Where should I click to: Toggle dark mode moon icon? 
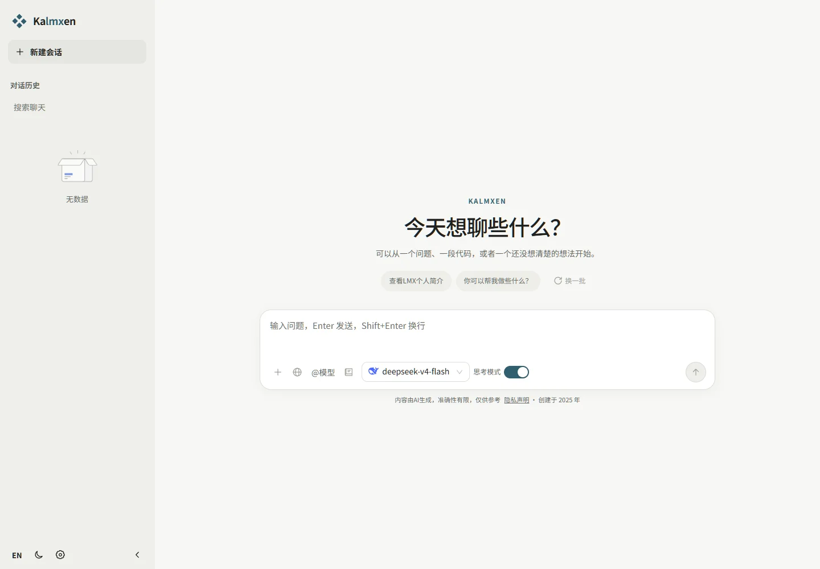(39, 555)
